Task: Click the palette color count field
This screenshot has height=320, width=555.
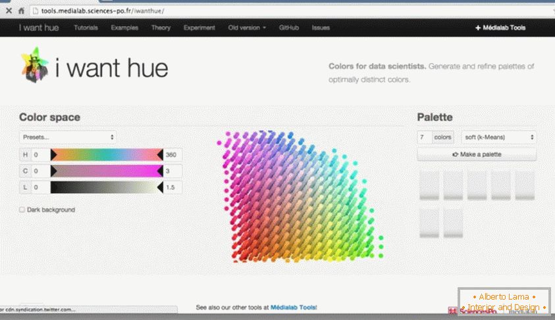Action: click(425, 137)
